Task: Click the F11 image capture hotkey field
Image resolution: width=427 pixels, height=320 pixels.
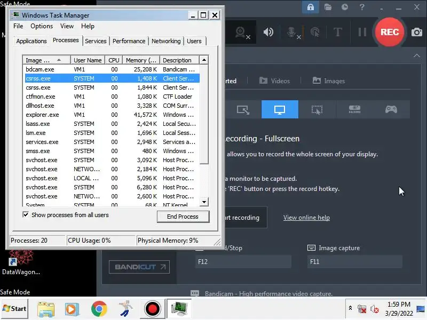Action: click(355, 262)
